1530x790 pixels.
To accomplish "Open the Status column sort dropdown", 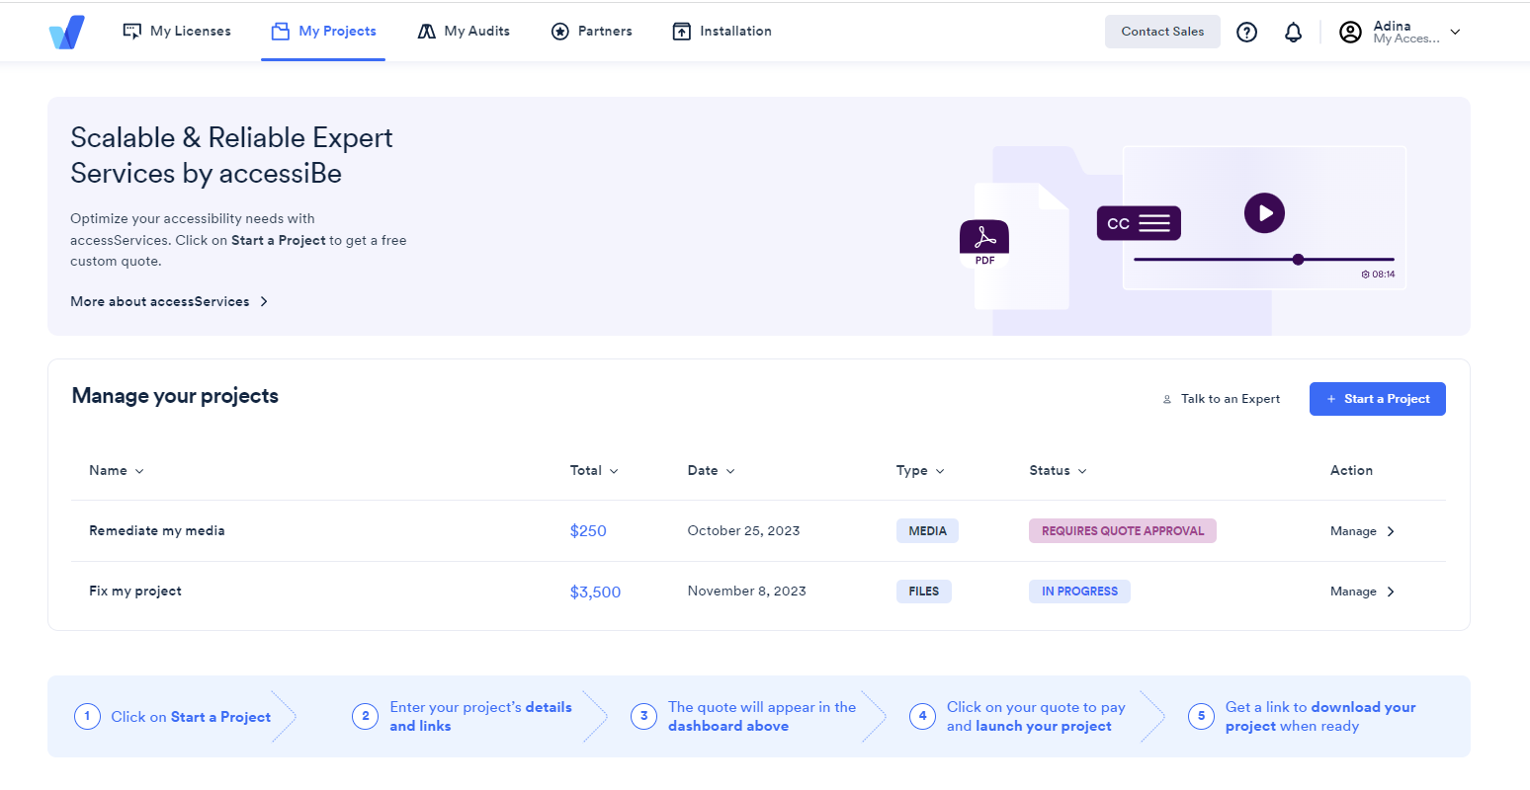I will click(x=1082, y=471).
